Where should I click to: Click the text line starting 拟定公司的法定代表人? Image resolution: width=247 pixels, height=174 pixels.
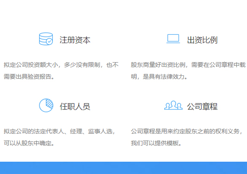[59, 131]
